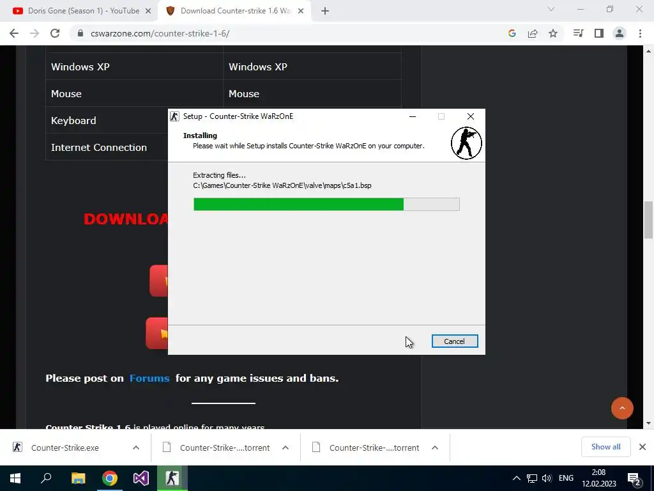Click the installation progress bar
The image size is (654, 491).
326,204
